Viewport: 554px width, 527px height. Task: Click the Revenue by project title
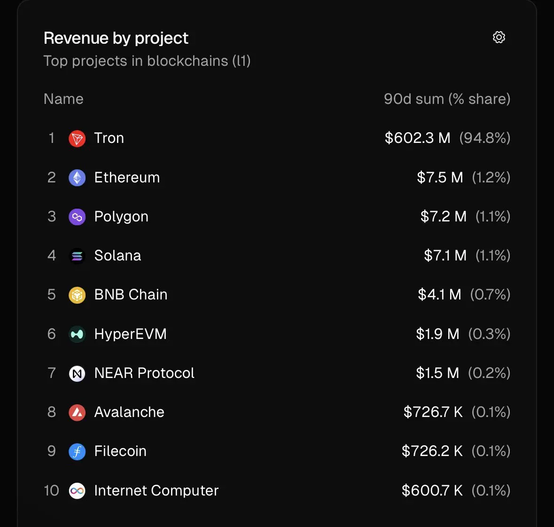116,38
